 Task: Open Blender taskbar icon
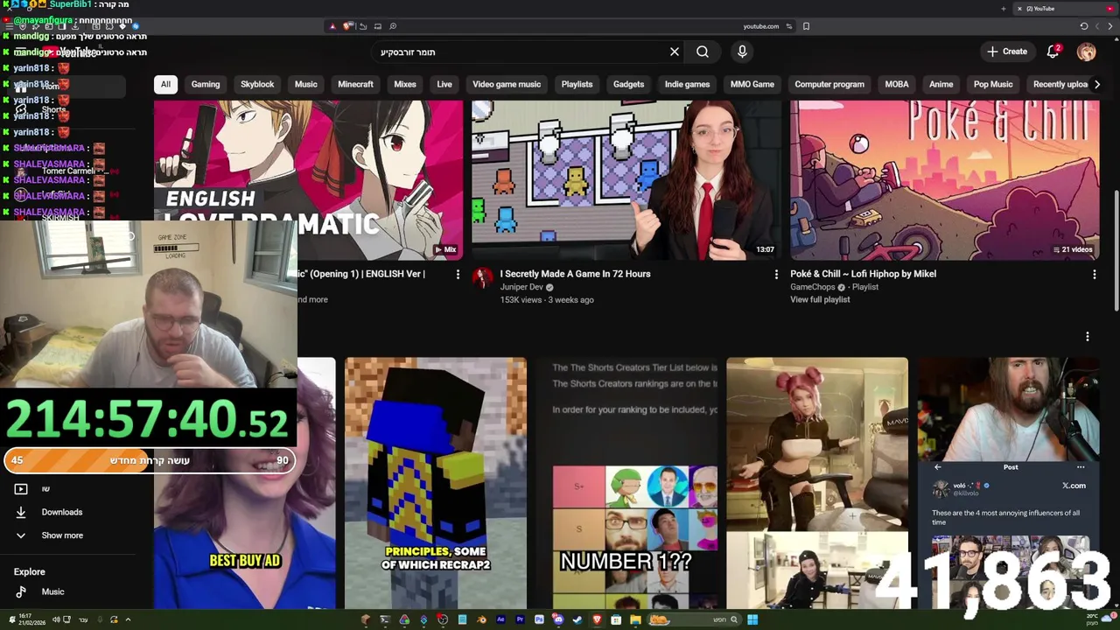[481, 619]
